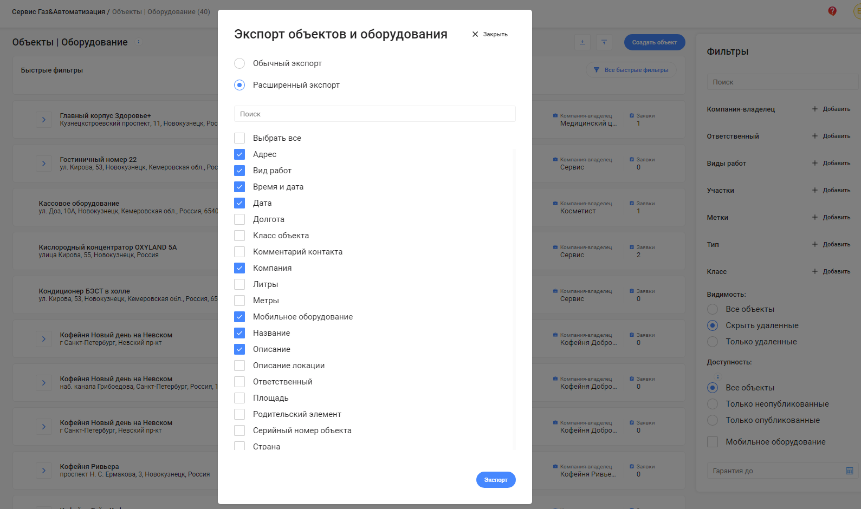This screenshot has height=509, width=861.
Task: Close the export dialog with X icon
Action: 475,34
